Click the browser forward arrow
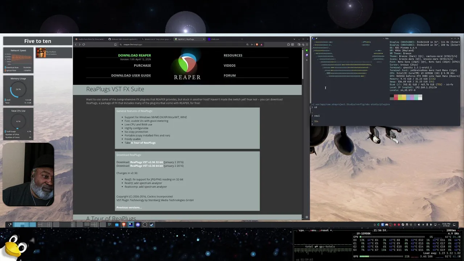 tap(79, 45)
